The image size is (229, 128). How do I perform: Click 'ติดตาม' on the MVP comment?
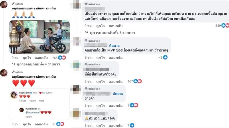[114, 46]
